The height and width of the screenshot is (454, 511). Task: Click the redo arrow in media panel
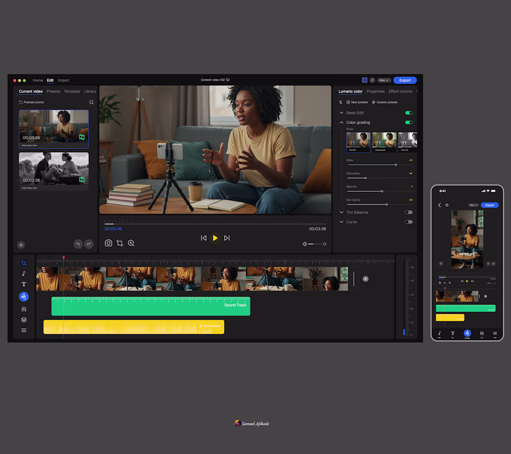point(89,244)
